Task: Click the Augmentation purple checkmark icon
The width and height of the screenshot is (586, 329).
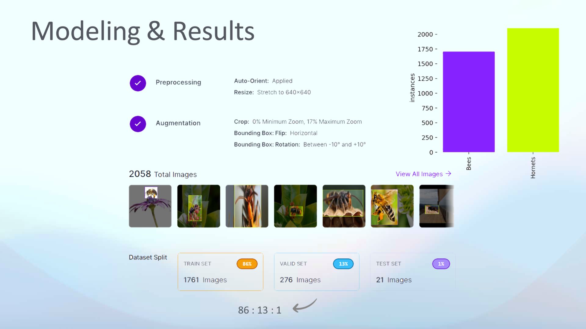Action: point(138,124)
